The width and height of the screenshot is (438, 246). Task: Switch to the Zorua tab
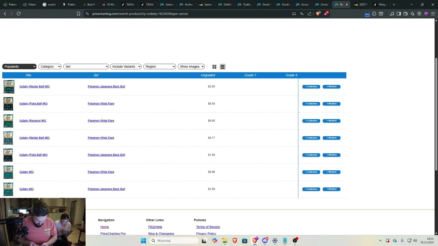click(x=302, y=4)
